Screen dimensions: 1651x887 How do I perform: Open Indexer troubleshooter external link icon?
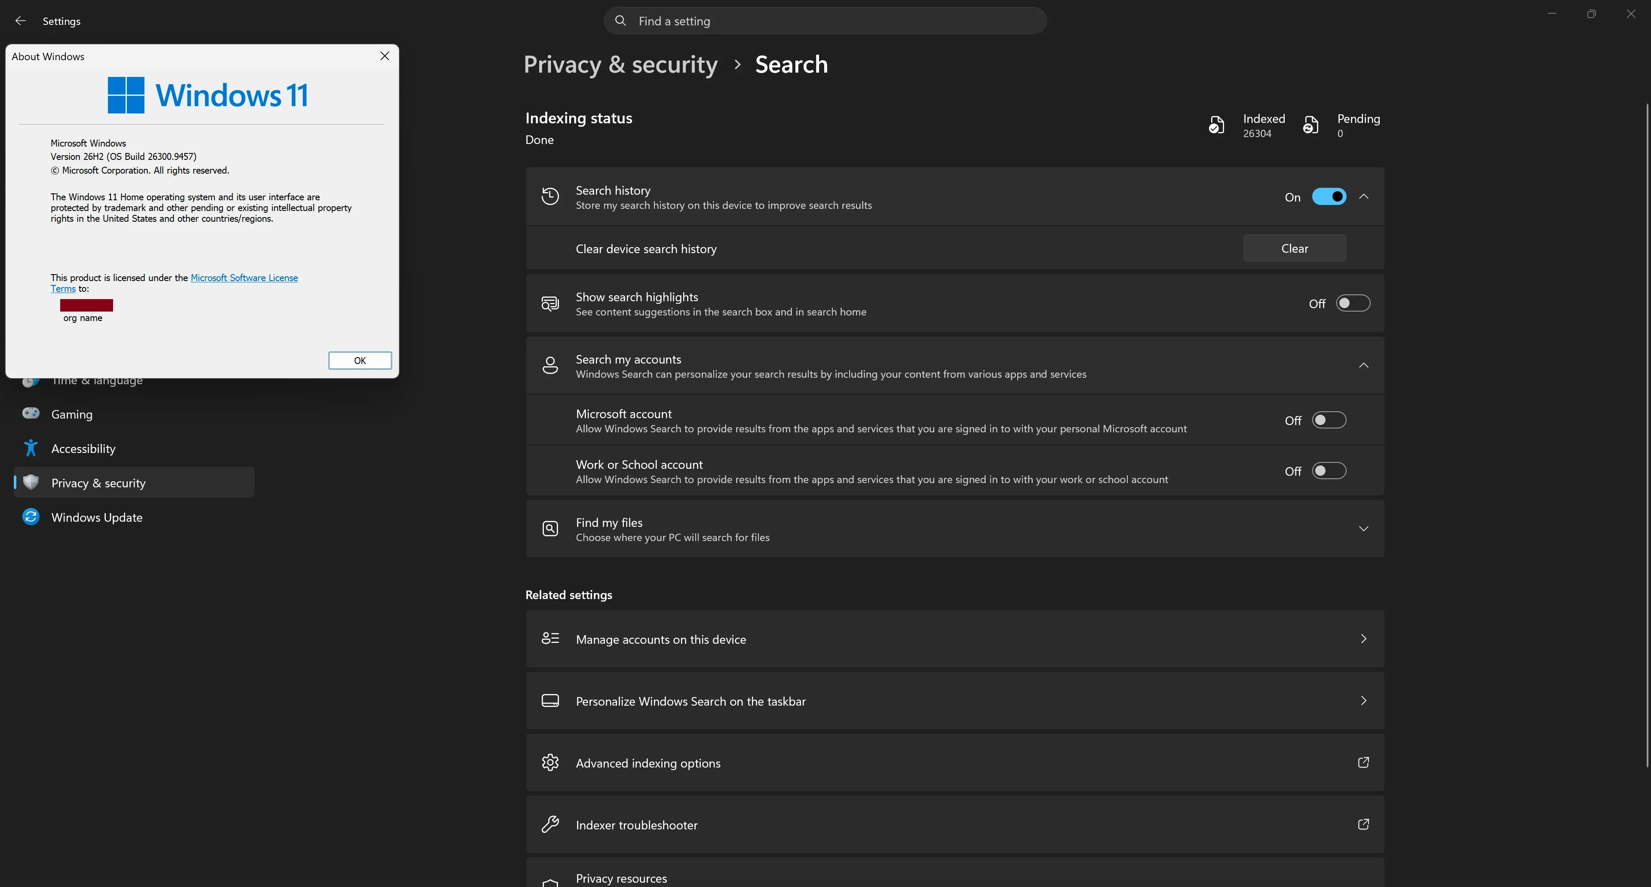(1363, 825)
